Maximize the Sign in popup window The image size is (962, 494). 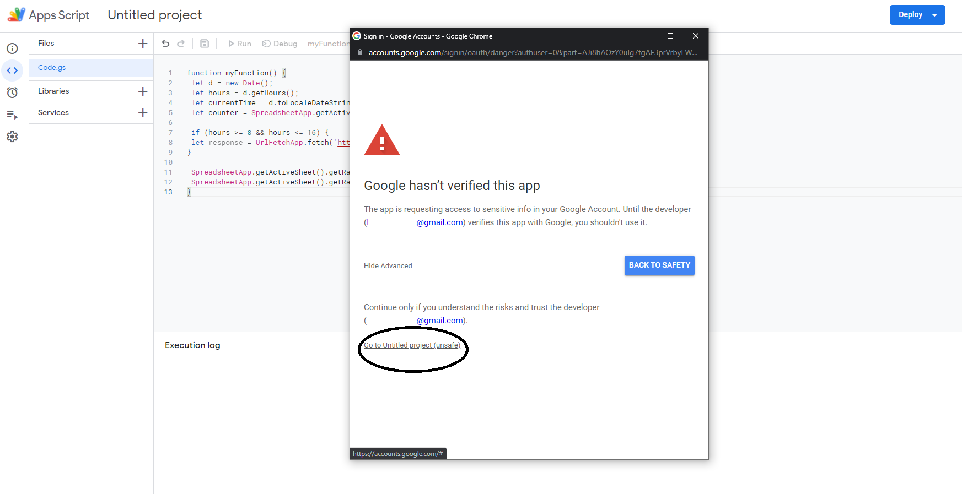(x=670, y=36)
